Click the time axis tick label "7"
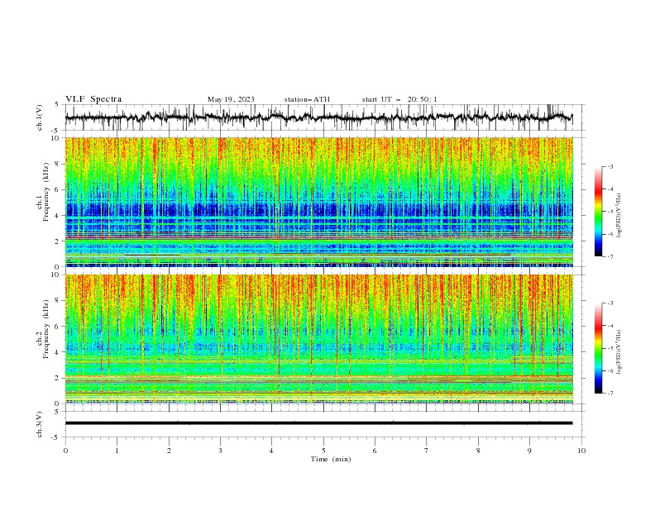The image size is (655, 506). click(427, 451)
